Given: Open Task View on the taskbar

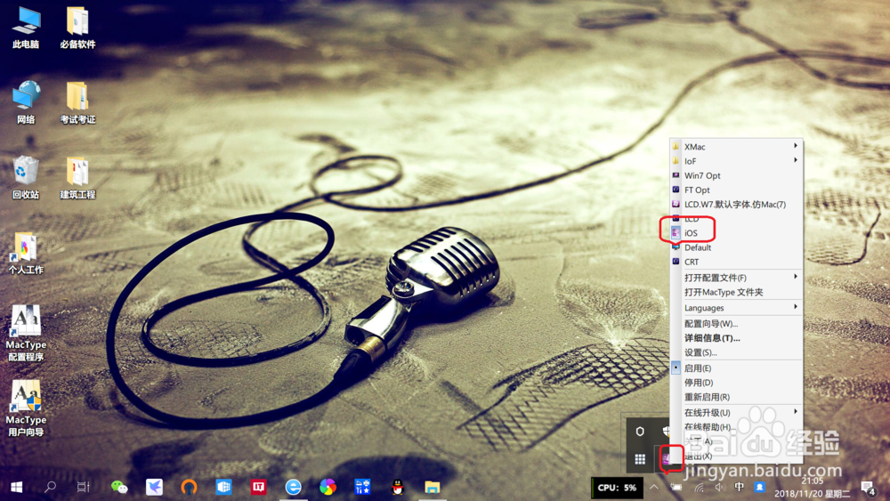Looking at the screenshot, I should (84, 488).
